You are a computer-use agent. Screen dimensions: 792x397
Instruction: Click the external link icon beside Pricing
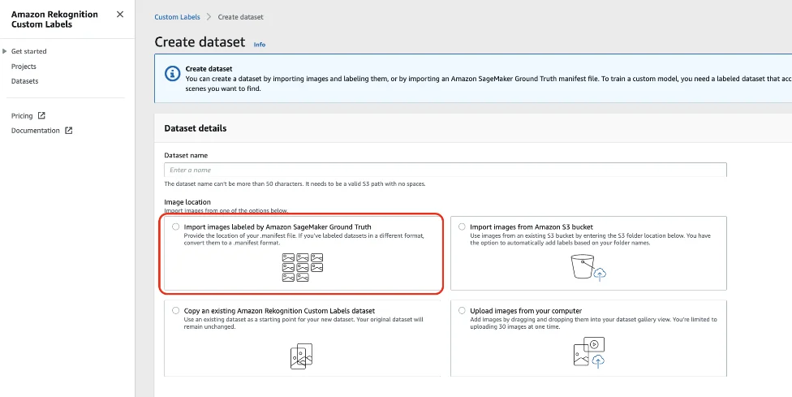click(x=41, y=116)
